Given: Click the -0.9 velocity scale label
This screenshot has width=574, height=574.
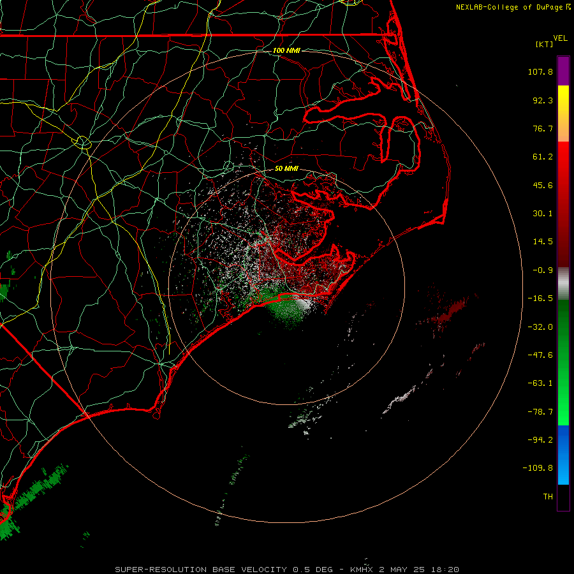Looking at the screenshot, I should pyautogui.click(x=543, y=270).
